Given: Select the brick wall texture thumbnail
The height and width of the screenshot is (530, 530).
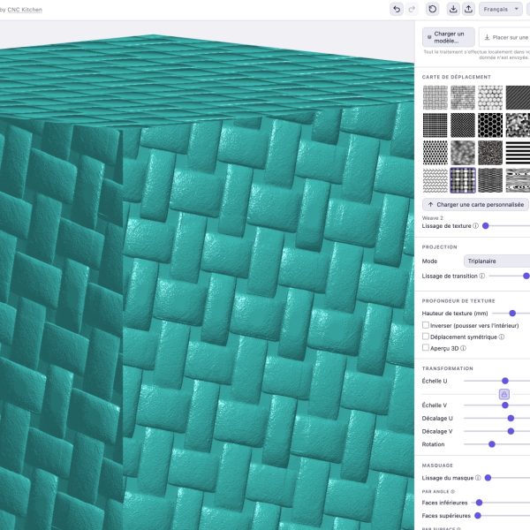Looking at the screenshot, I should tap(463, 98).
